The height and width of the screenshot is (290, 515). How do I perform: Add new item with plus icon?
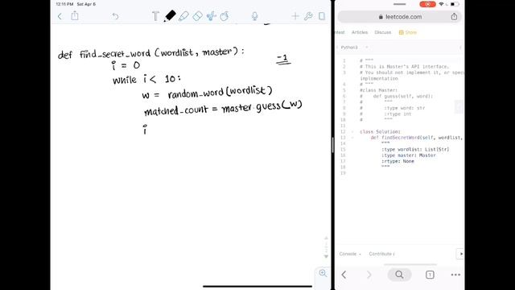tap(295, 16)
